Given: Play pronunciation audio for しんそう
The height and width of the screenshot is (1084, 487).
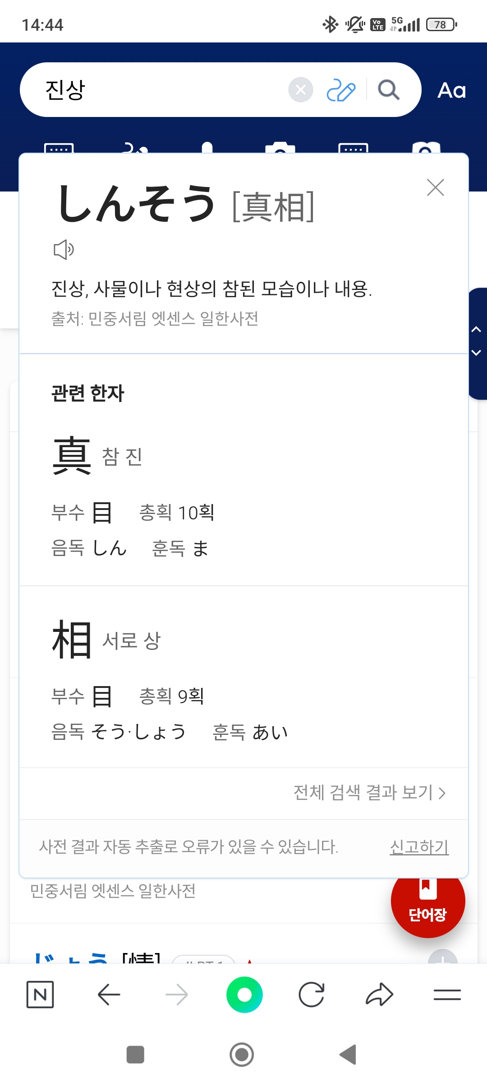Looking at the screenshot, I should (x=64, y=249).
